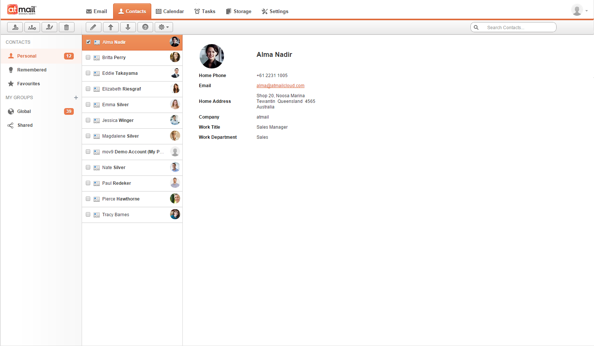This screenshot has width=594, height=346.
Task: Click the user profile avatar top right
Action: [577, 10]
